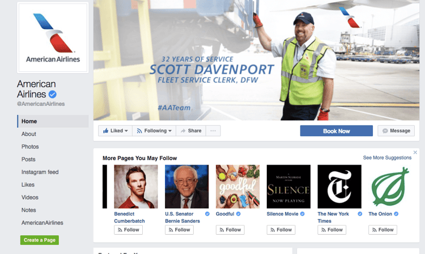
Task: Click the See More Suggestions link
Action: [x=387, y=158]
